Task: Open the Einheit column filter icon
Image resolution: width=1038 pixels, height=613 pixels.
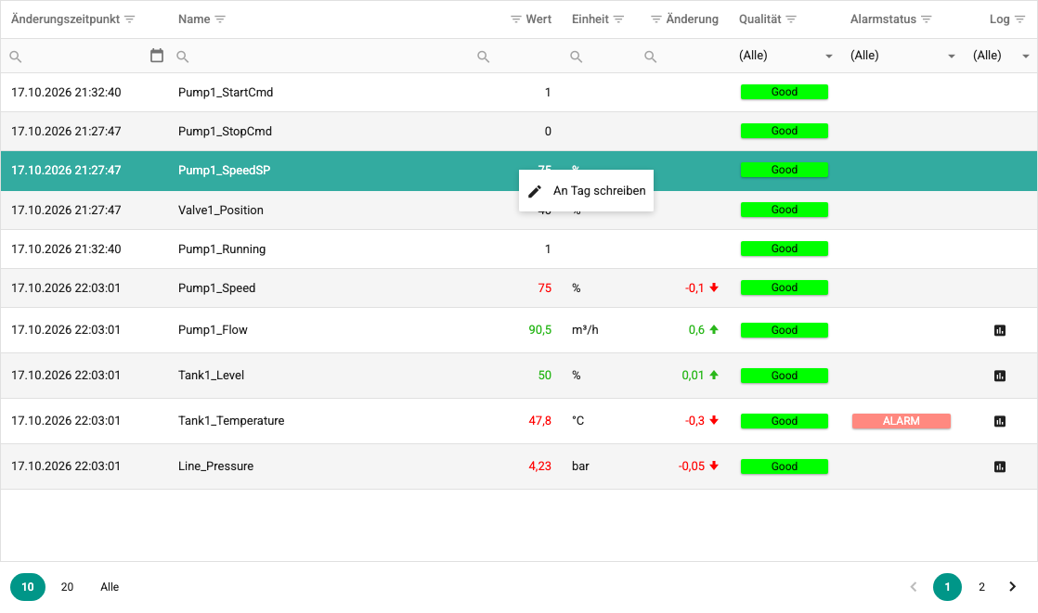Action: tap(619, 19)
